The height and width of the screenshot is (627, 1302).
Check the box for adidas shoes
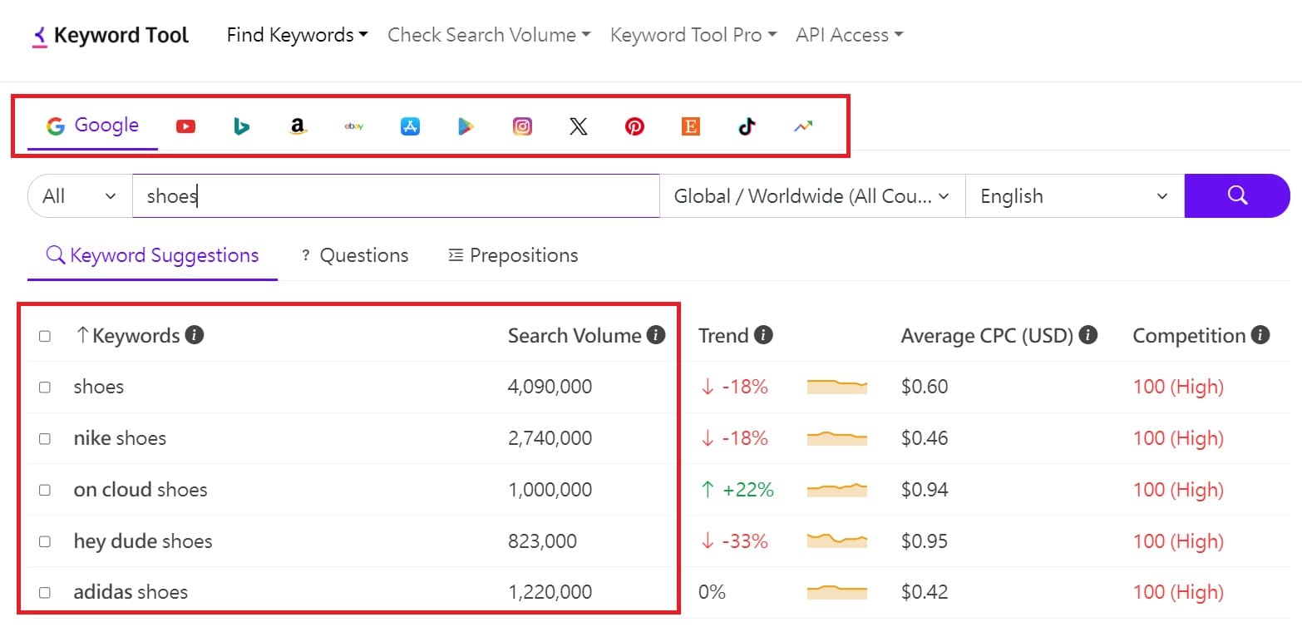[45, 593]
